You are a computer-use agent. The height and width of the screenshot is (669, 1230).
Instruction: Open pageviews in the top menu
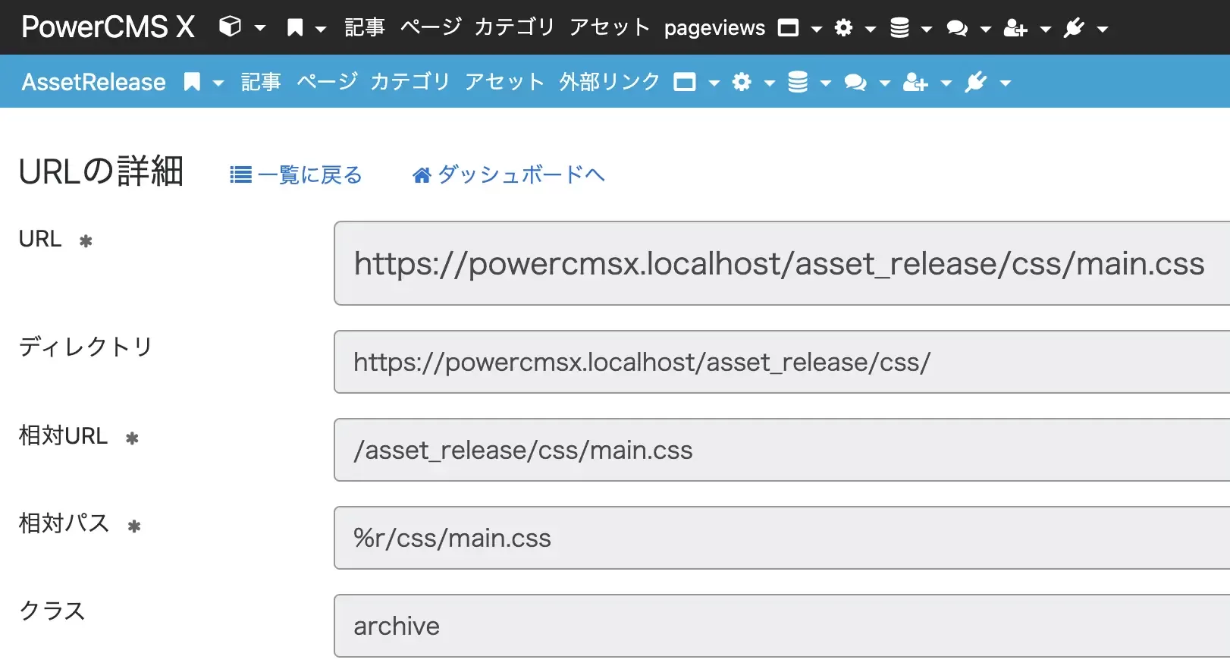coord(714,28)
